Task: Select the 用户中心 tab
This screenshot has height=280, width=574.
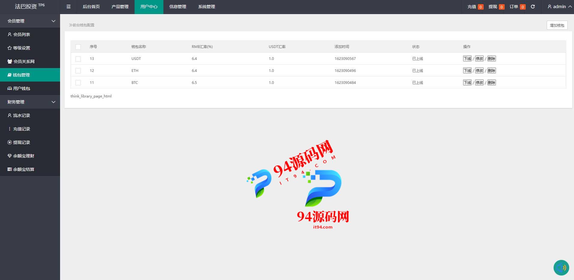Action: [x=149, y=7]
